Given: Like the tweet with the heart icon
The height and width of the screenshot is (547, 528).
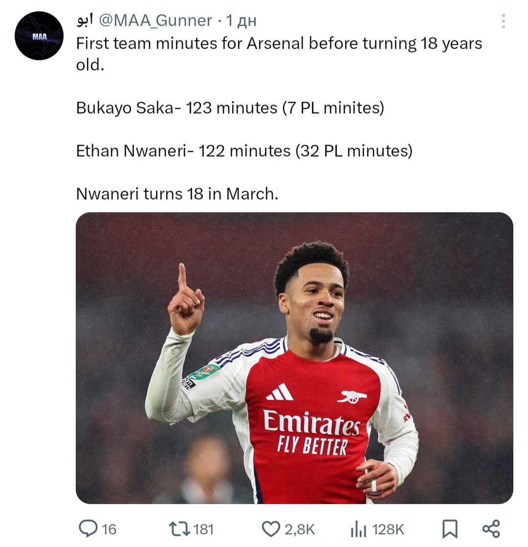Looking at the screenshot, I should (x=270, y=529).
